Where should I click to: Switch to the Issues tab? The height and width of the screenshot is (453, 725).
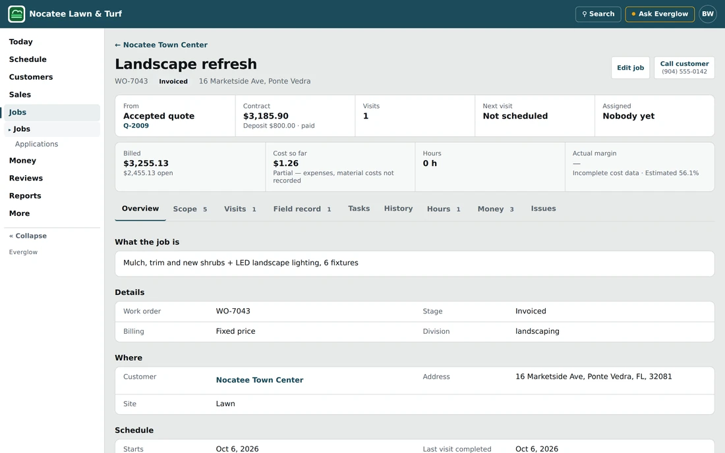pos(543,209)
